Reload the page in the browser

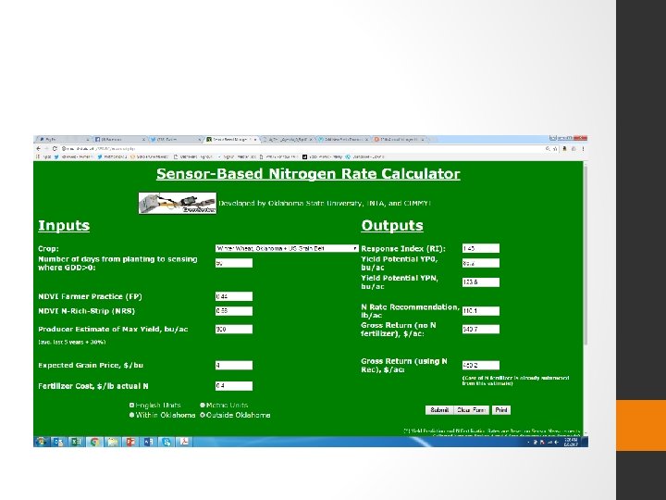[x=55, y=148]
